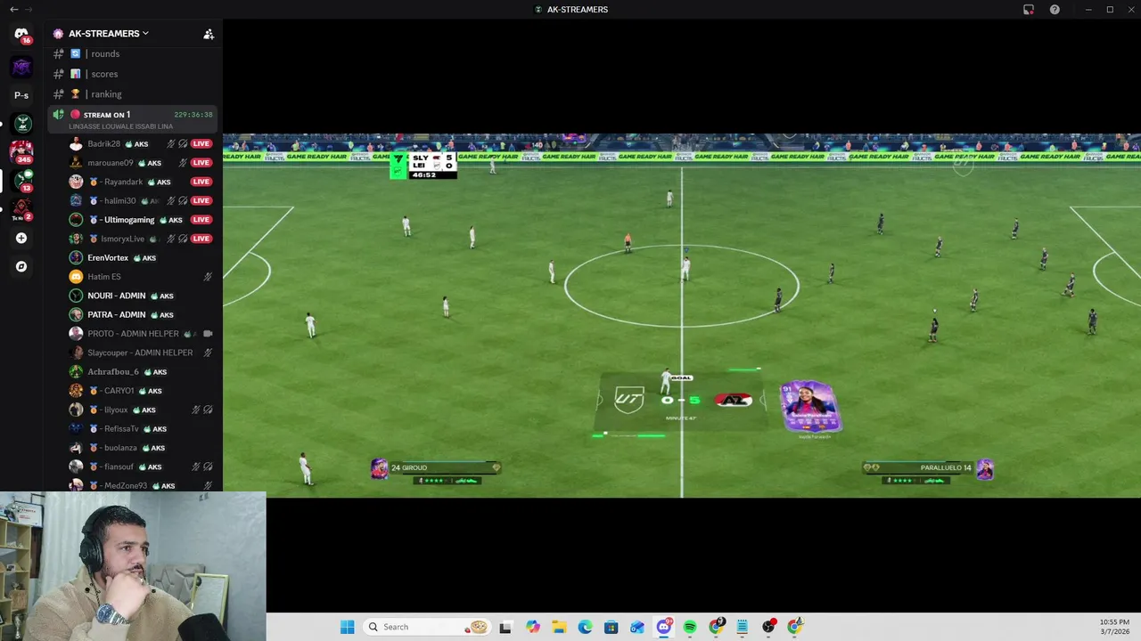The height and width of the screenshot is (641, 1141).
Task: Click Hatim ES's Discord-logo avatar
Action: tap(76, 277)
